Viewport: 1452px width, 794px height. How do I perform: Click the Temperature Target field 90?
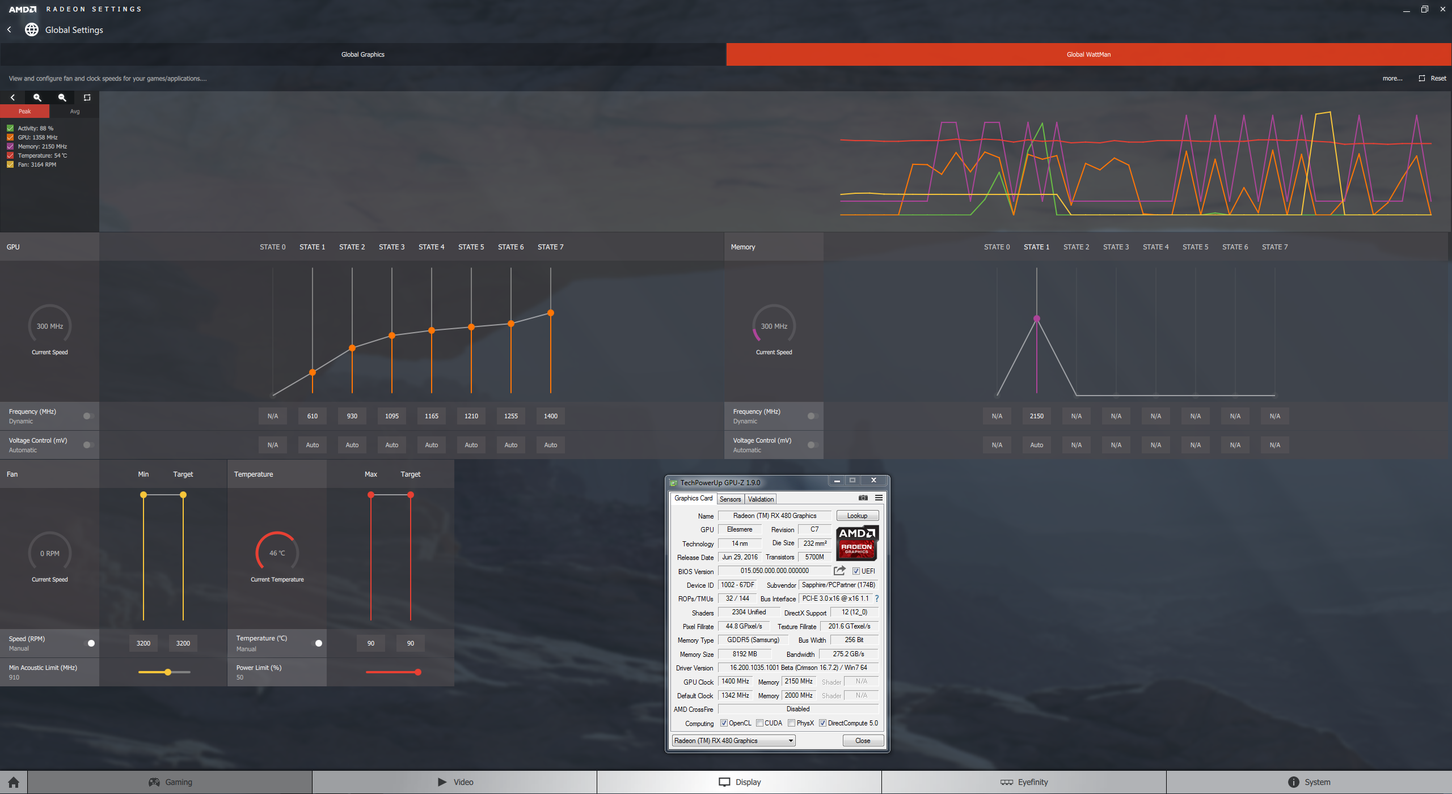pyautogui.click(x=411, y=643)
